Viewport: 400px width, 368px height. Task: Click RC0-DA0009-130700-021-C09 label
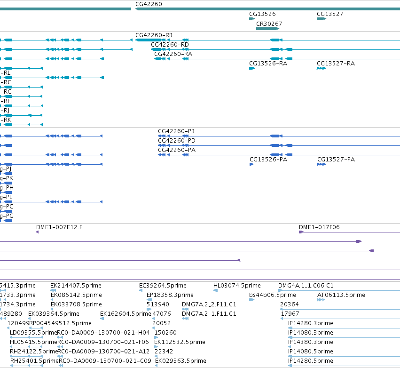pos(105,361)
